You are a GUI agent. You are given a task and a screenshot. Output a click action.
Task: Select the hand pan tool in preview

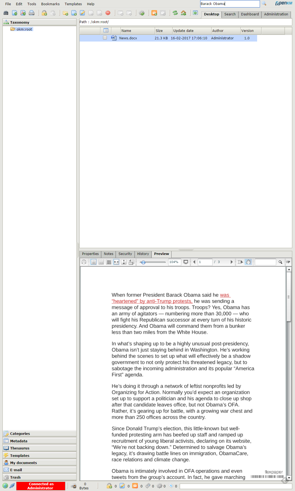248,262
